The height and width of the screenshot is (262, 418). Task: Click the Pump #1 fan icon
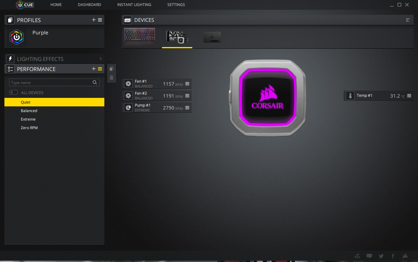(x=128, y=108)
